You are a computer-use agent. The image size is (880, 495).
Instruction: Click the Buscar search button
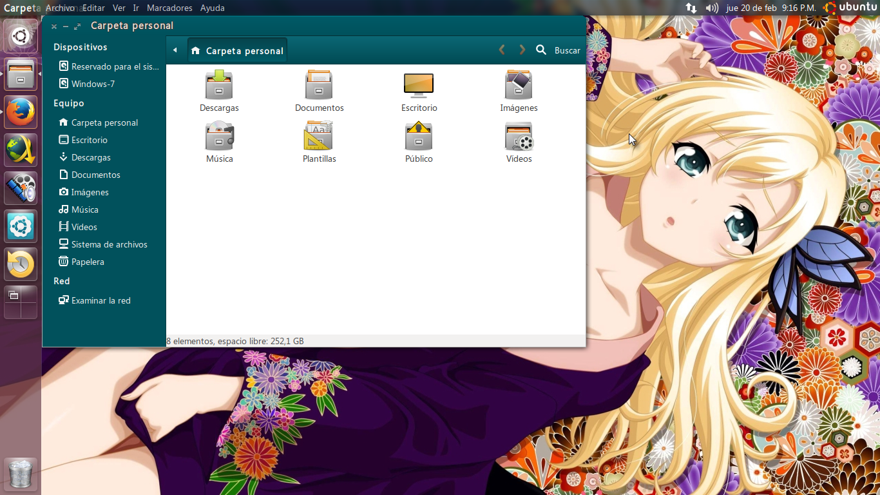[567, 50]
